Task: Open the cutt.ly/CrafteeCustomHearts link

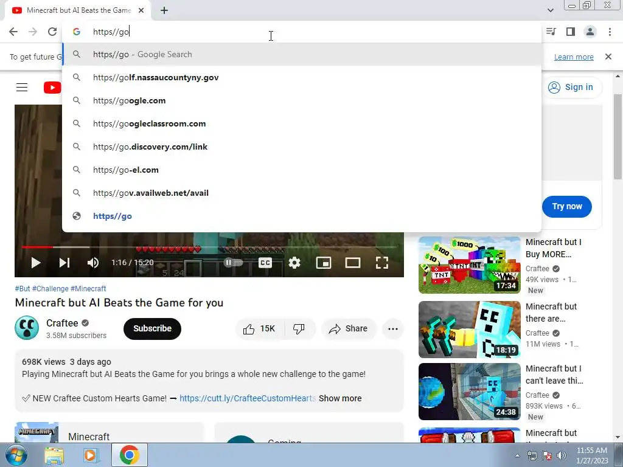Action: pyautogui.click(x=248, y=398)
